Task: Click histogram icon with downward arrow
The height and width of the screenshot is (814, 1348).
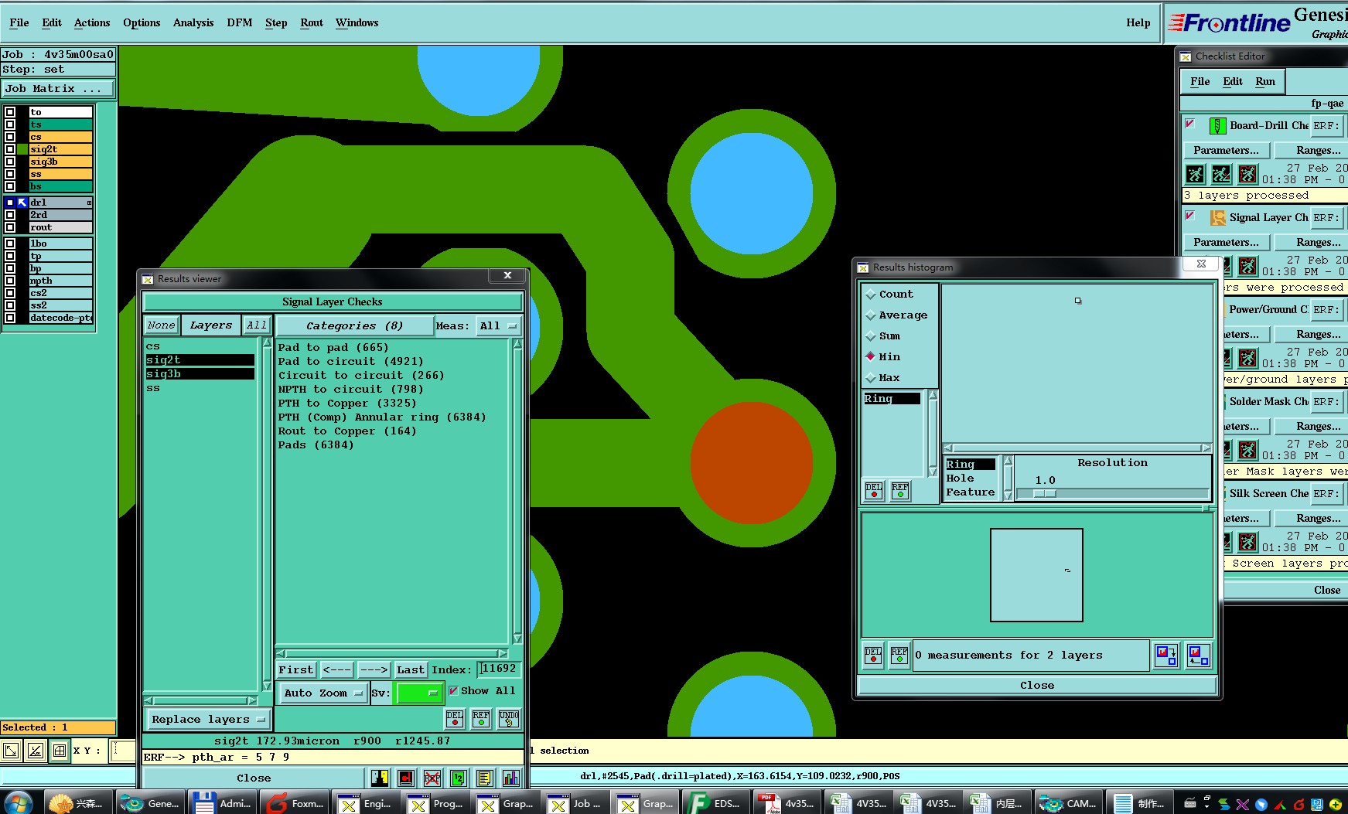Action: pyautogui.click(x=1166, y=656)
